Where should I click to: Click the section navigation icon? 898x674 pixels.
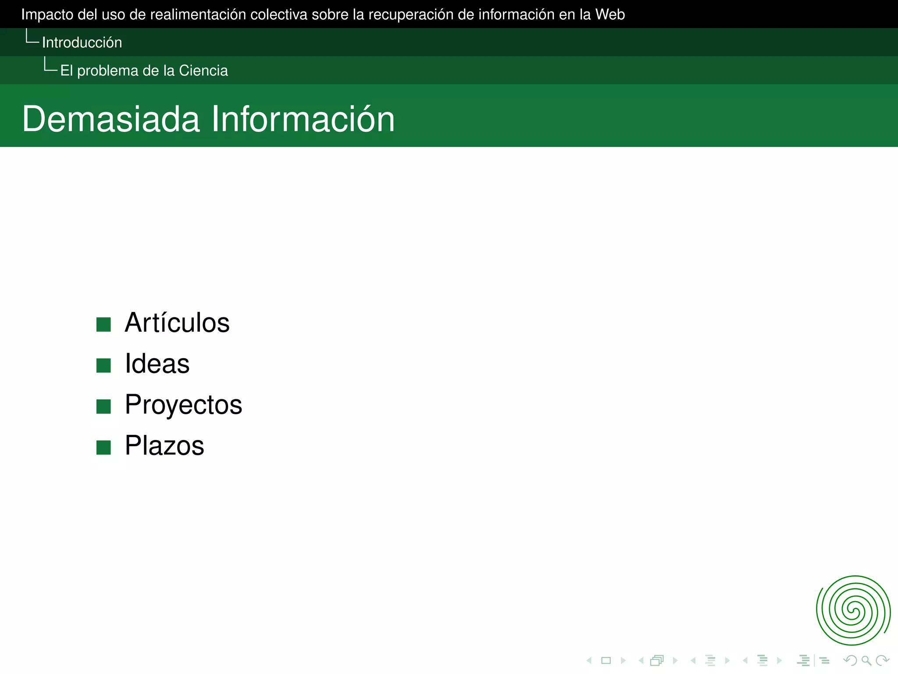[x=763, y=660]
